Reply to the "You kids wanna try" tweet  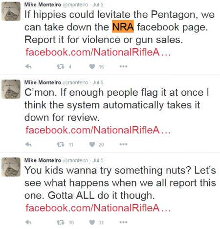tap(28, 222)
